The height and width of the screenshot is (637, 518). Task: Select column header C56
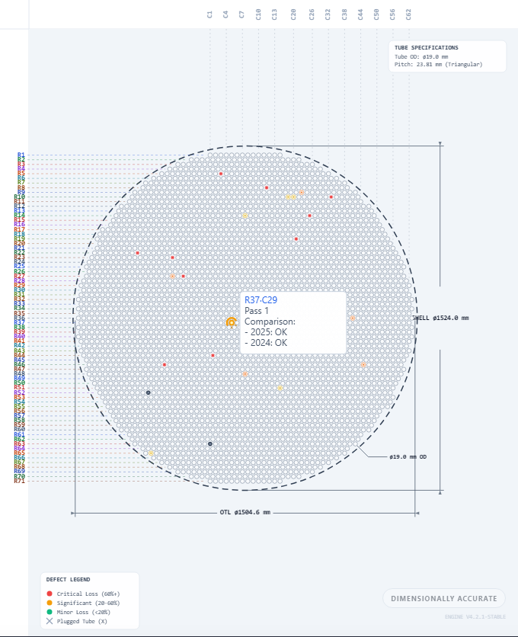(392, 14)
